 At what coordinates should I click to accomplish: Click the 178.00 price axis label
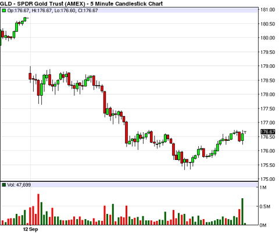pos(267,94)
